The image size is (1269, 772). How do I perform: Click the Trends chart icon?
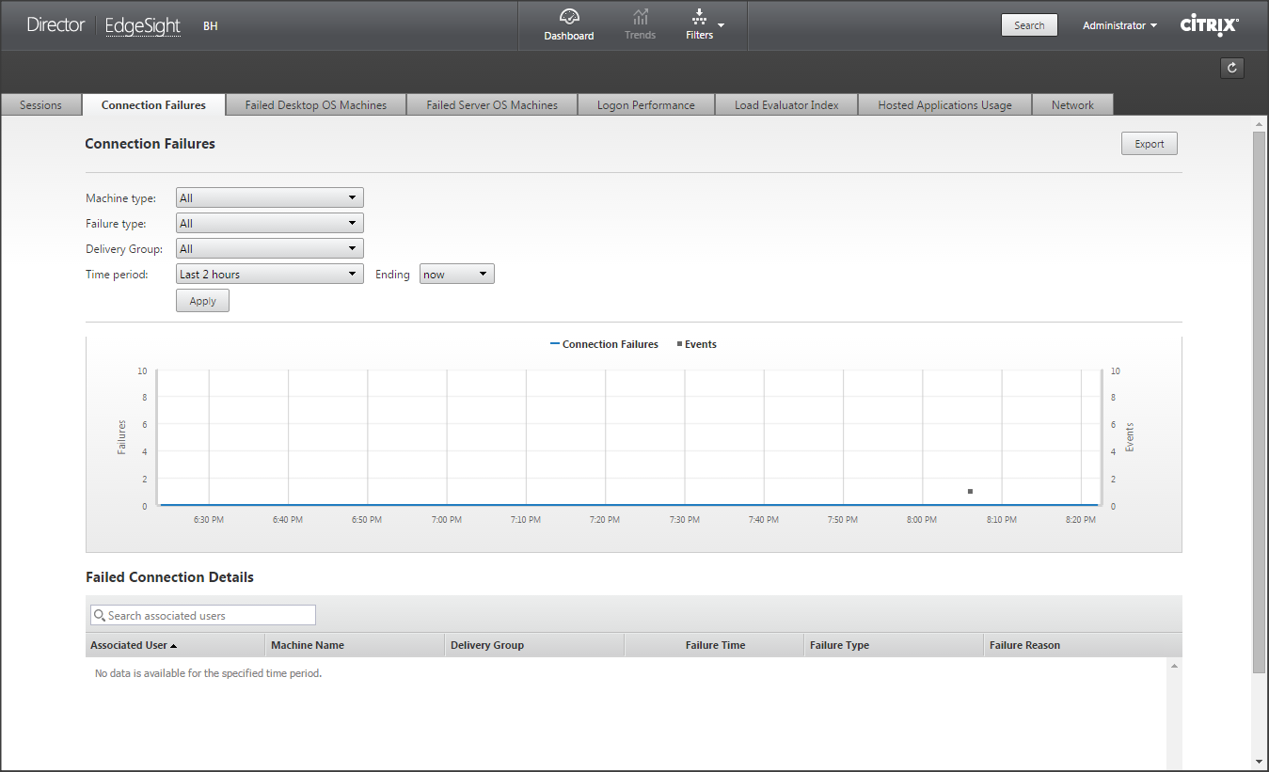pyautogui.click(x=640, y=17)
